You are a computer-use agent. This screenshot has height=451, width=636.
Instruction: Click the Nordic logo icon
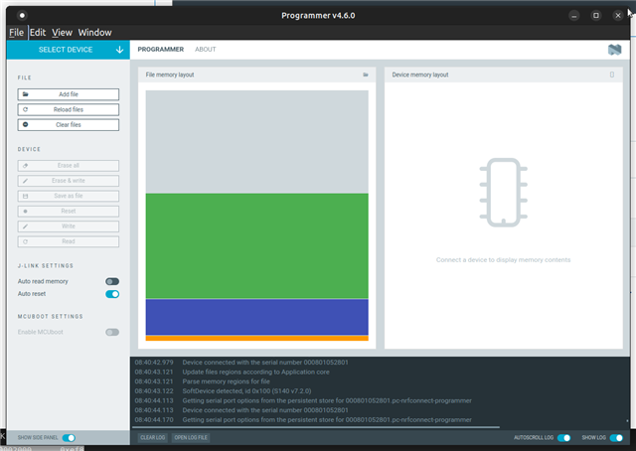(x=614, y=50)
